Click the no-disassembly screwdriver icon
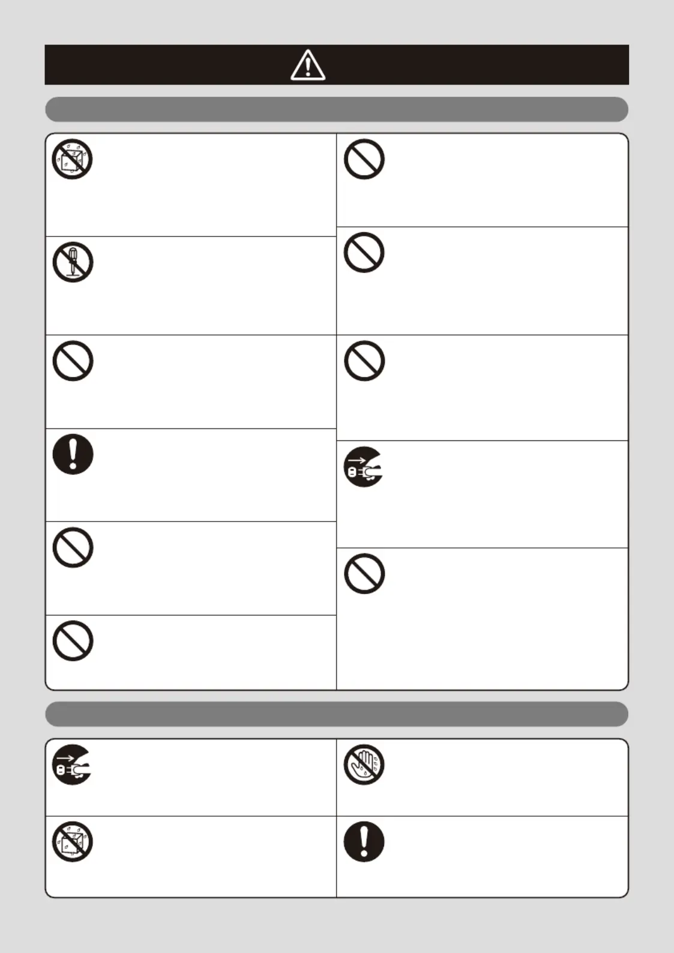The height and width of the screenshot is (953, 674). pos(73,262)
